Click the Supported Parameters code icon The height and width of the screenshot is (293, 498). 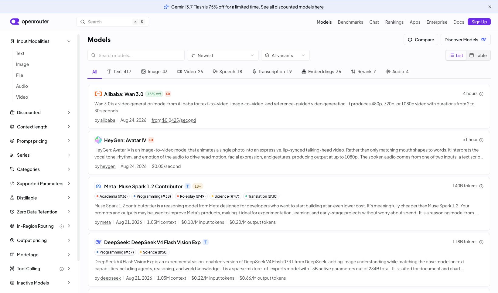[12, 183]
